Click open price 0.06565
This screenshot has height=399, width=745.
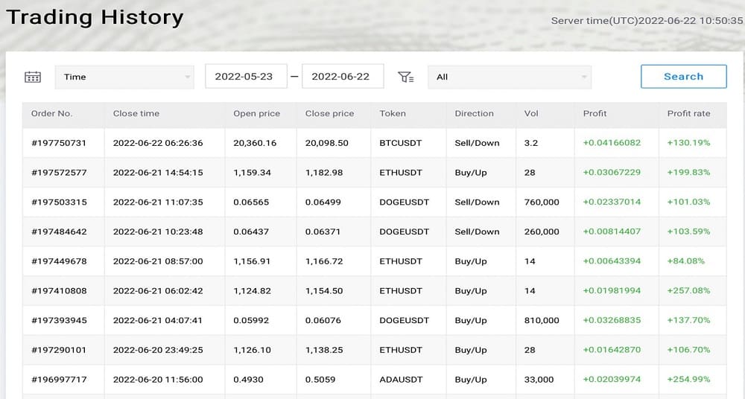click(x=251, y=202)
